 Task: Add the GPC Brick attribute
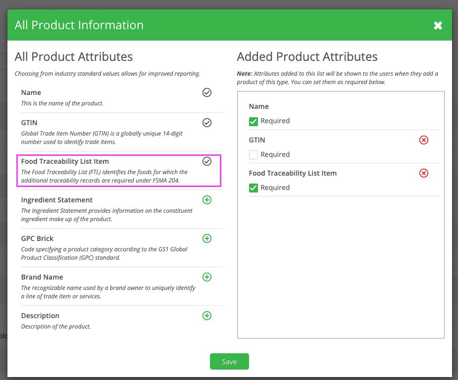click(x=207, y=238)
